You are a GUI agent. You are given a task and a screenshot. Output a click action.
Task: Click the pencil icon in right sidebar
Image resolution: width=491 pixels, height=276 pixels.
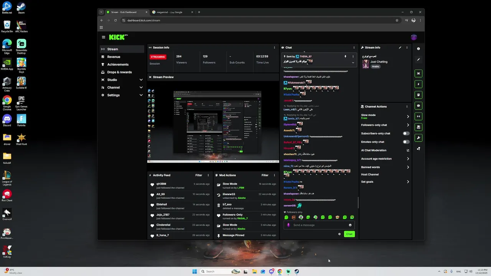(419, 59)
